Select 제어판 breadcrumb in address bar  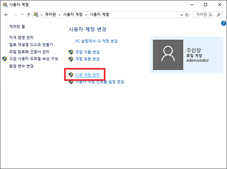pos(50,15)
